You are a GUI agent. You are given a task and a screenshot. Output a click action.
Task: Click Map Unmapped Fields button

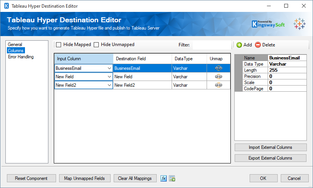pyautogui.click(x=84, y=178)
